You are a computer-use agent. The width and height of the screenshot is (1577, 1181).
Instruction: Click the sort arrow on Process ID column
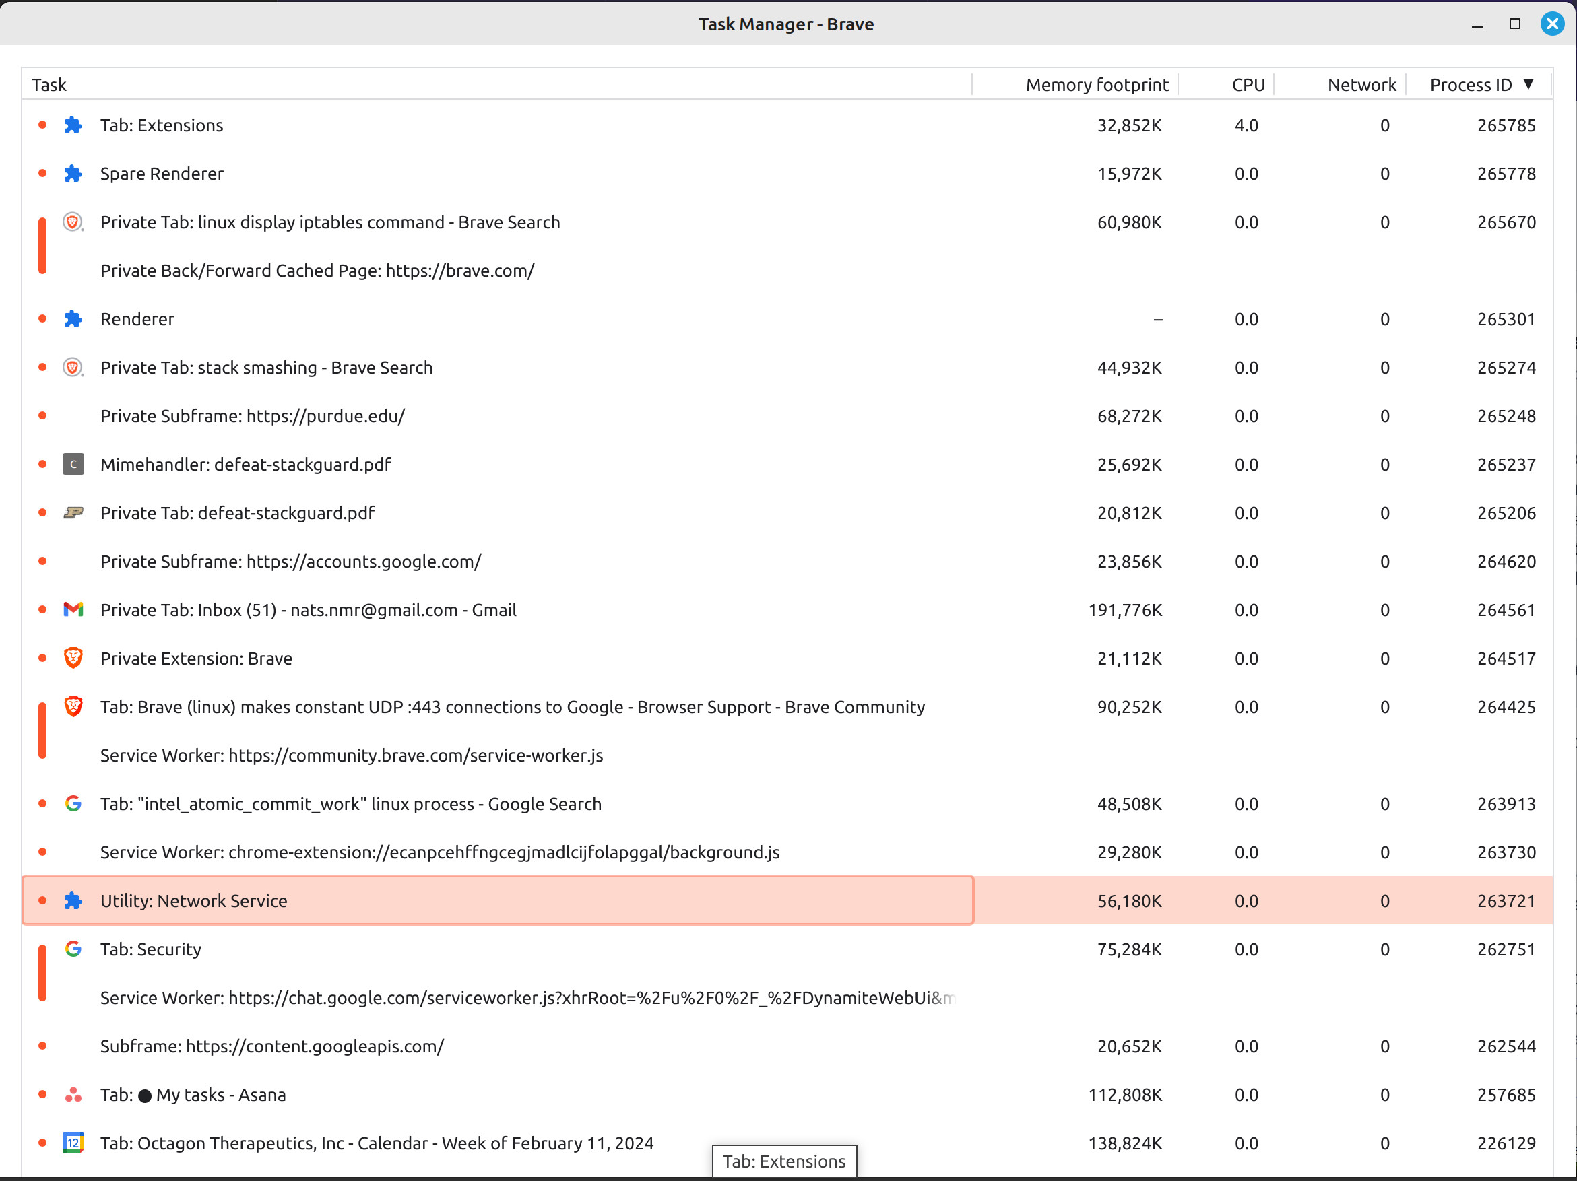[1528, 84]
